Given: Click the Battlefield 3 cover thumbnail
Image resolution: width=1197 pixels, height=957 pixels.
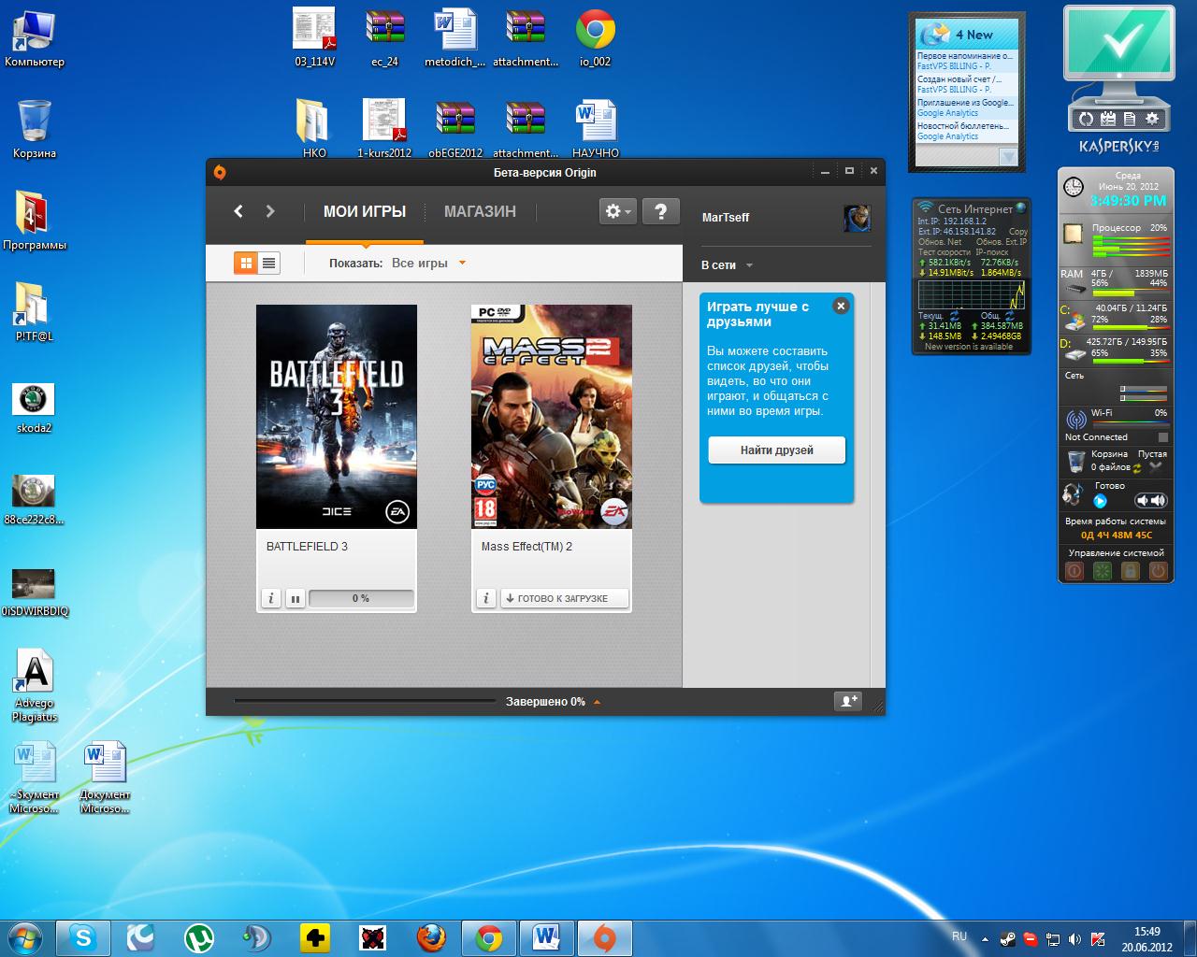Looking at the screenshot, I should (x=337, y=416).
